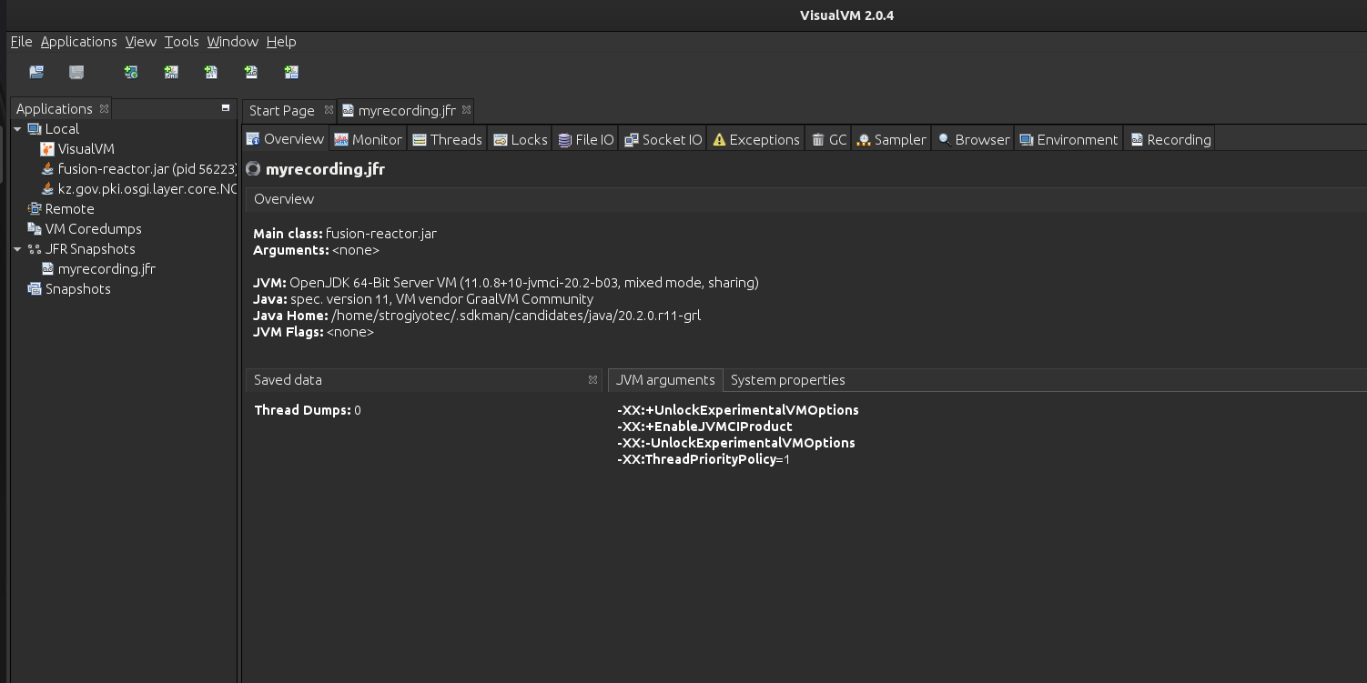The width and height of the screenshot is (1367, 683).
Task: Click the Add VM Coredump toolbar icon
Action: (211, 72)
